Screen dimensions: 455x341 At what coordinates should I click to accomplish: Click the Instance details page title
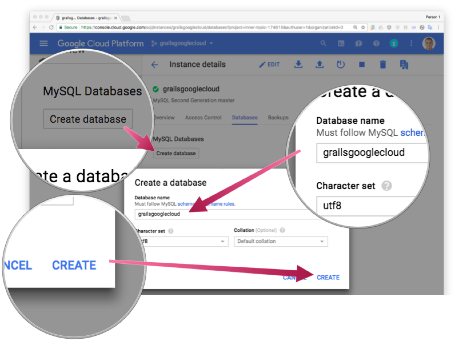197,65
